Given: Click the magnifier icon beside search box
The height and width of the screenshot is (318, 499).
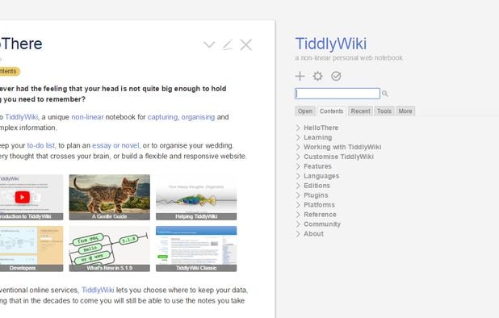Looking at the screenshot, I should [385, 94].
